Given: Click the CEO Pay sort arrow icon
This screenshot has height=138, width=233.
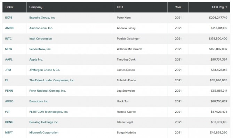Looking at the screenshot, I should (x=226, y=7).
